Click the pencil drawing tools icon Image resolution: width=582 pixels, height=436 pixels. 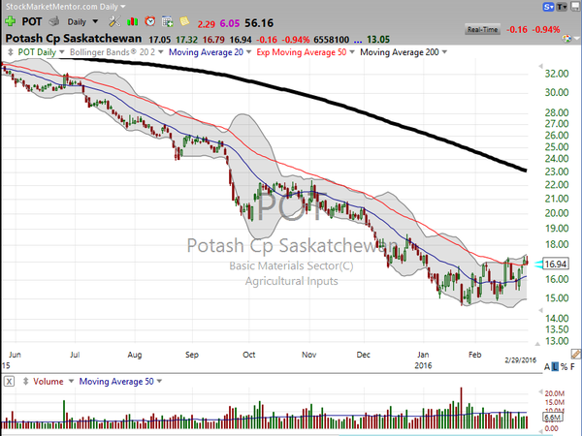click(x=576, y=354)
